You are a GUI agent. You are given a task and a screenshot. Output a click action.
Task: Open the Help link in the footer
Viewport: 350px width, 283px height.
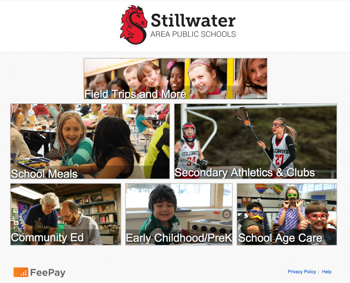click(x=327, y=272)
